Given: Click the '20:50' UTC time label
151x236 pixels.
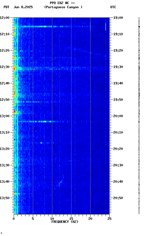Looking at the screenshot, I should (x=118, y=198).
